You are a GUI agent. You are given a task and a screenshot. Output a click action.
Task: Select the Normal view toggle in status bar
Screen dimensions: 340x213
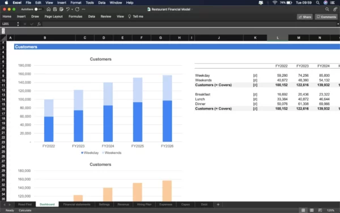click(303, 210)
